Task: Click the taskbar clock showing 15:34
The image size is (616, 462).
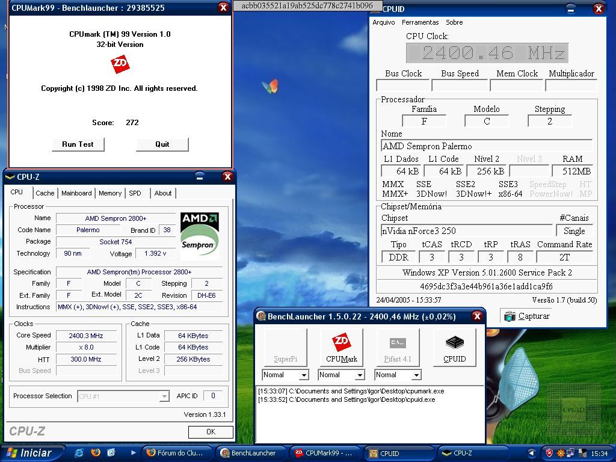Action: pos(599,454)
